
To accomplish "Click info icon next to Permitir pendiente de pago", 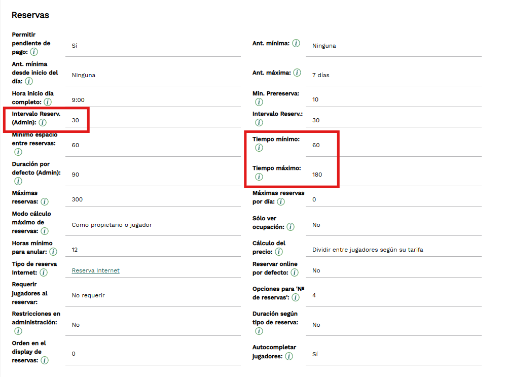I will pos(34,52).
